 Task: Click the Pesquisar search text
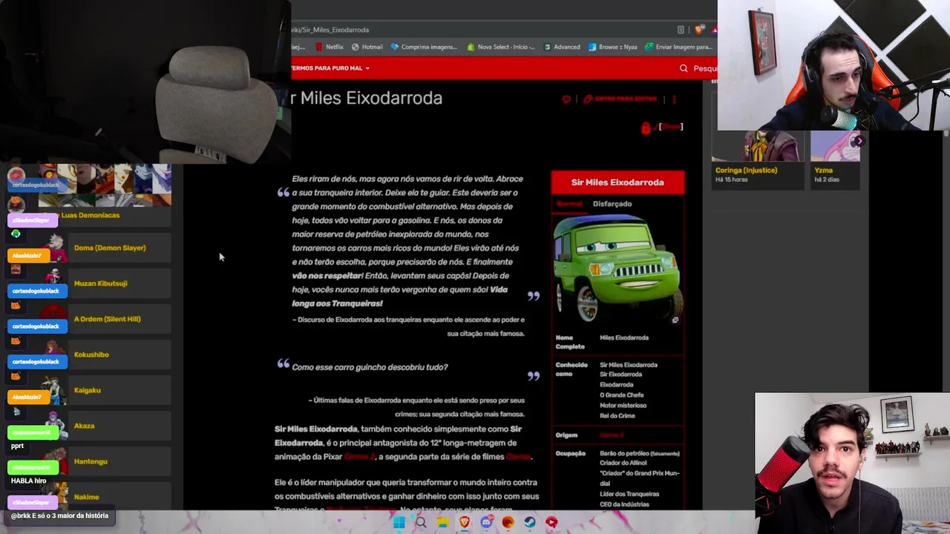coord(704,68)
